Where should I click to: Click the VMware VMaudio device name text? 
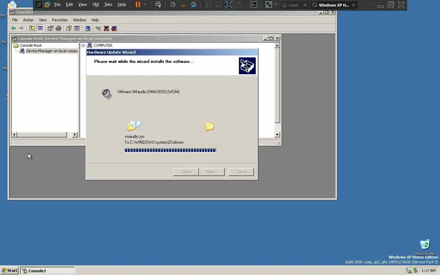pos(148,92)
